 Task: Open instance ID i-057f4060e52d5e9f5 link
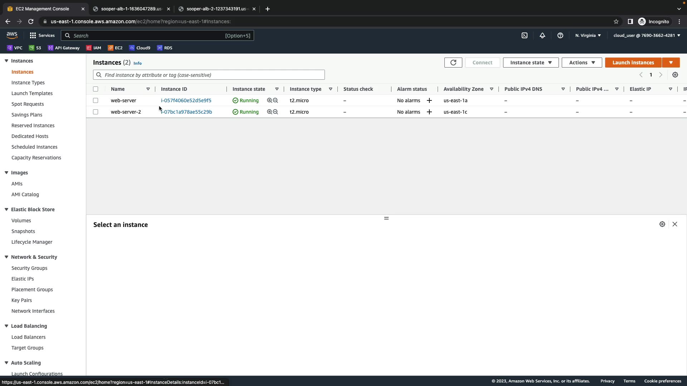186,100
